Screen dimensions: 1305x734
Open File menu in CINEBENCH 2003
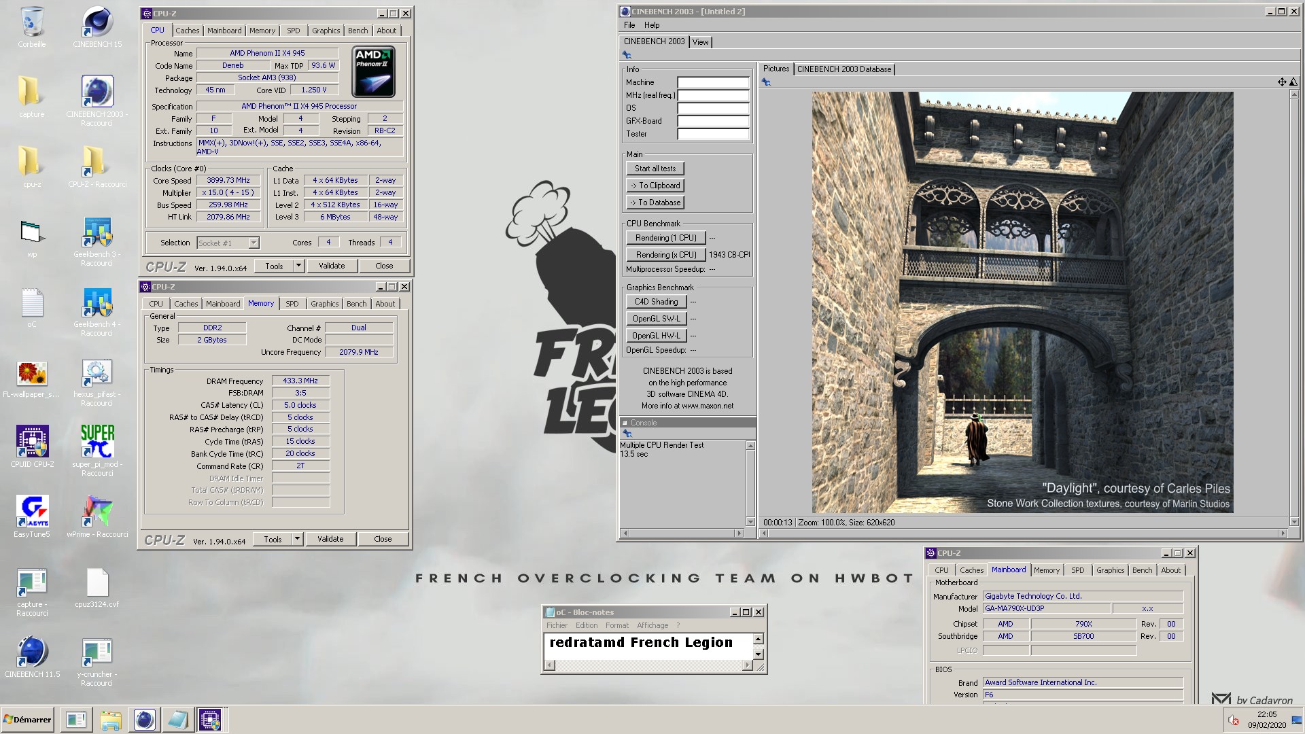click(629, 25)
